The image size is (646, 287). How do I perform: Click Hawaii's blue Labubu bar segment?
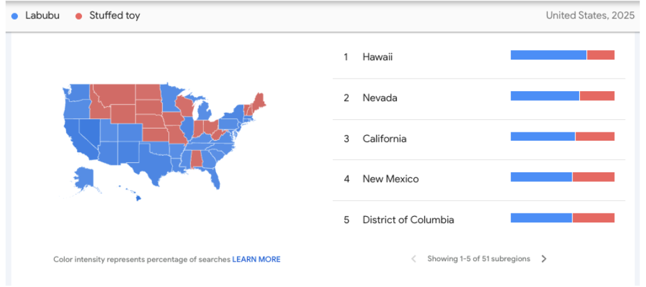coord(548,55)
